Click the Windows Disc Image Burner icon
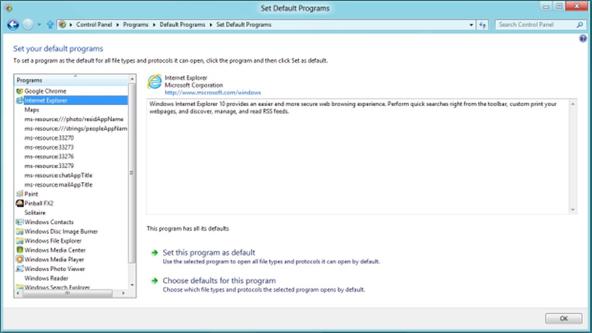This screenshot has width=592, height=333. tap(20, 231)
